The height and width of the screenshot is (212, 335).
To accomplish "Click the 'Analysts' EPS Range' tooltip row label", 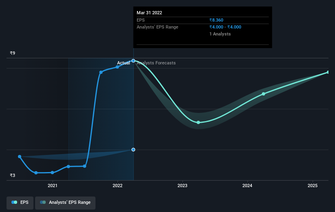I will coord(158,27).
